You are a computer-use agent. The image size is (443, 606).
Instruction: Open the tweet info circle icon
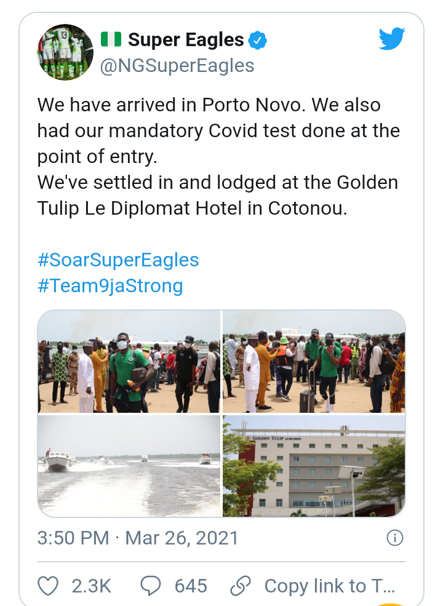click(x=394, y=538)
